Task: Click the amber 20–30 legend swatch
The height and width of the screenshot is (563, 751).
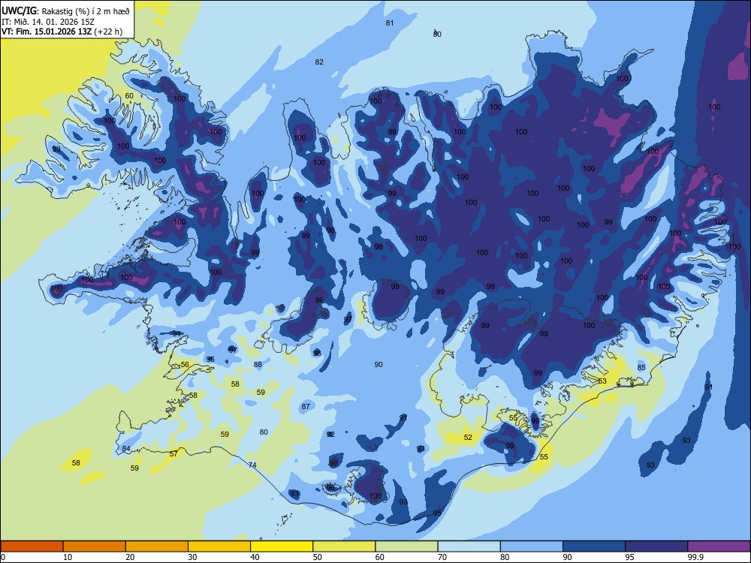Action: point(157,546)
